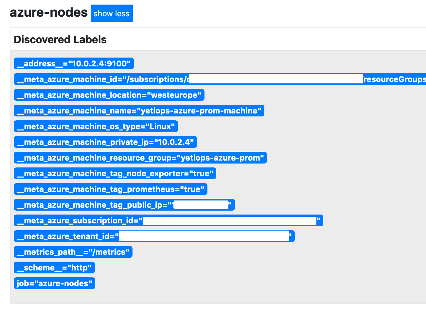Click the job azure-nodes label pill

54,283
